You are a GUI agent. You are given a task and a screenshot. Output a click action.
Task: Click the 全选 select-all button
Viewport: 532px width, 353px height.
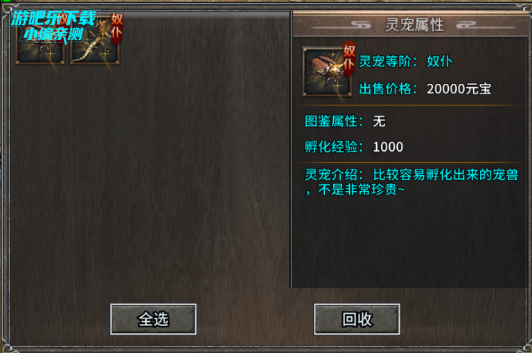(153, 319)
